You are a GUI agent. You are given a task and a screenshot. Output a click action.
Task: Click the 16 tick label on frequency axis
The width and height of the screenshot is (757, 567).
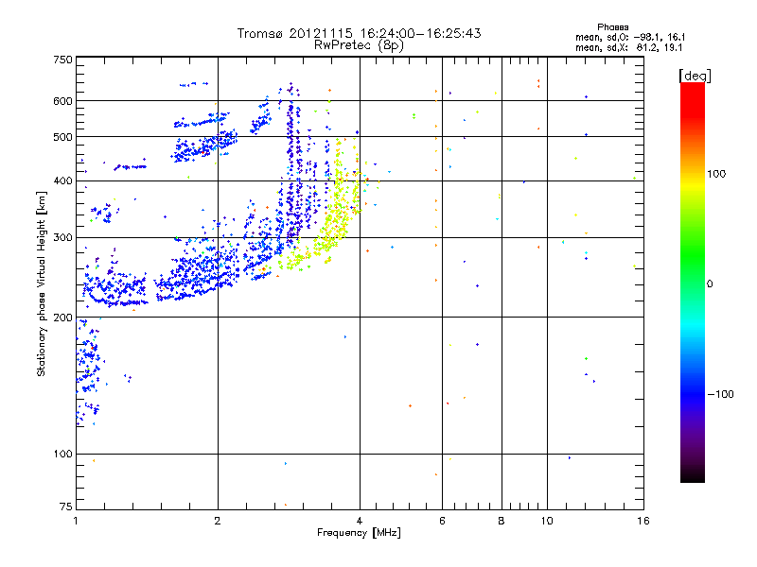click(643, 521)
